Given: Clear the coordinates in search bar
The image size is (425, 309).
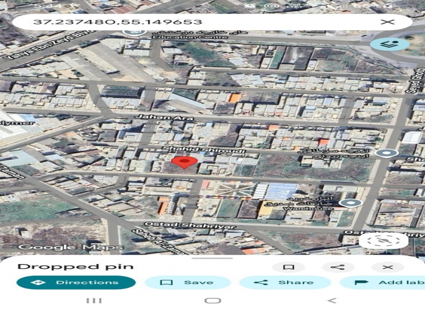Looking at the screenshot, I should click(x=387, y=22).
